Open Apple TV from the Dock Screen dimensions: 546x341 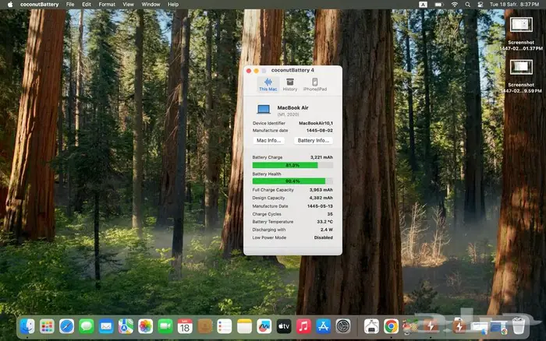(284, 326)
